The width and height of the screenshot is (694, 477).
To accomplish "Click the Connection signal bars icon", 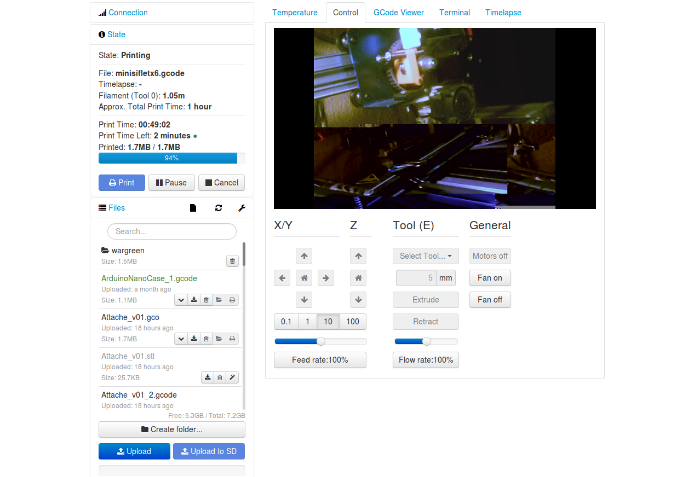I will 102,13.
